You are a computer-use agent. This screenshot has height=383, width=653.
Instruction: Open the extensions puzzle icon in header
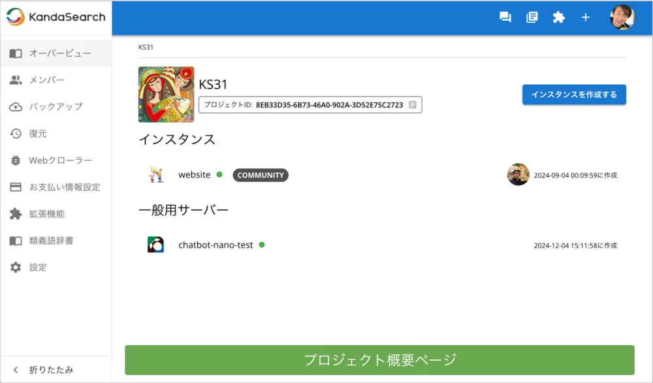(x=558, y=17)
